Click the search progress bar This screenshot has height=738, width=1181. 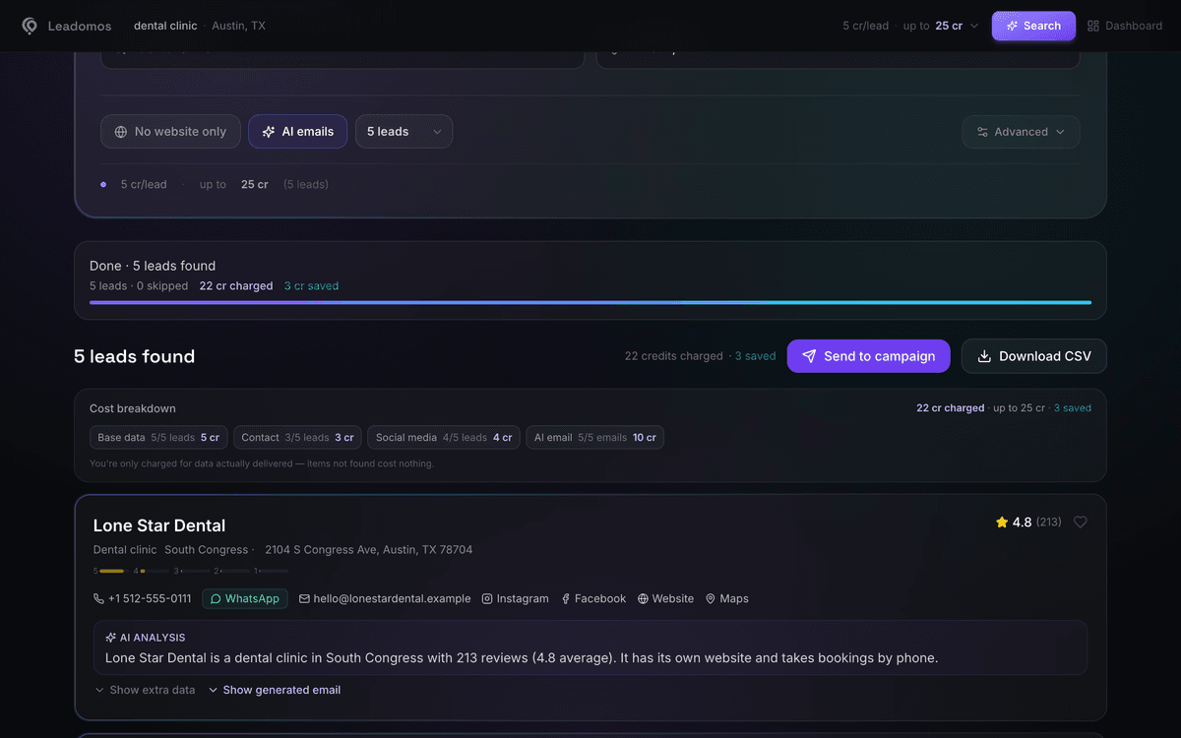pos(590,302)
